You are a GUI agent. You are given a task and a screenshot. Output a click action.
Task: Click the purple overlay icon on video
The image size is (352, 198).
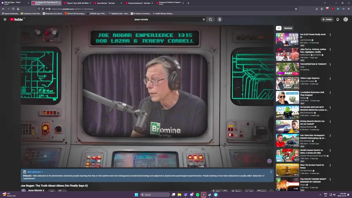tap(269, 161)
